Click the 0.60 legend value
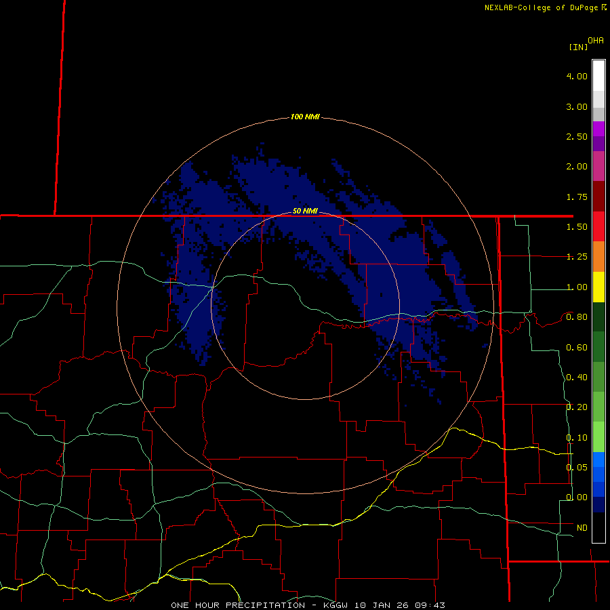The width and height of the screenshot is (610, 610). point(577,348)
